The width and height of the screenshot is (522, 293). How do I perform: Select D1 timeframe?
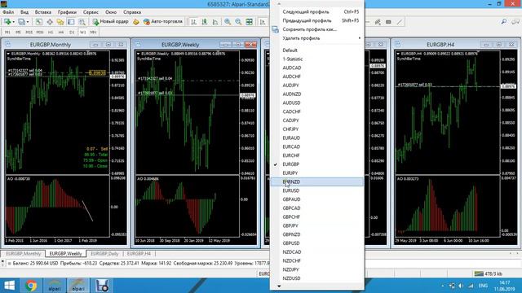pos(72,33)
